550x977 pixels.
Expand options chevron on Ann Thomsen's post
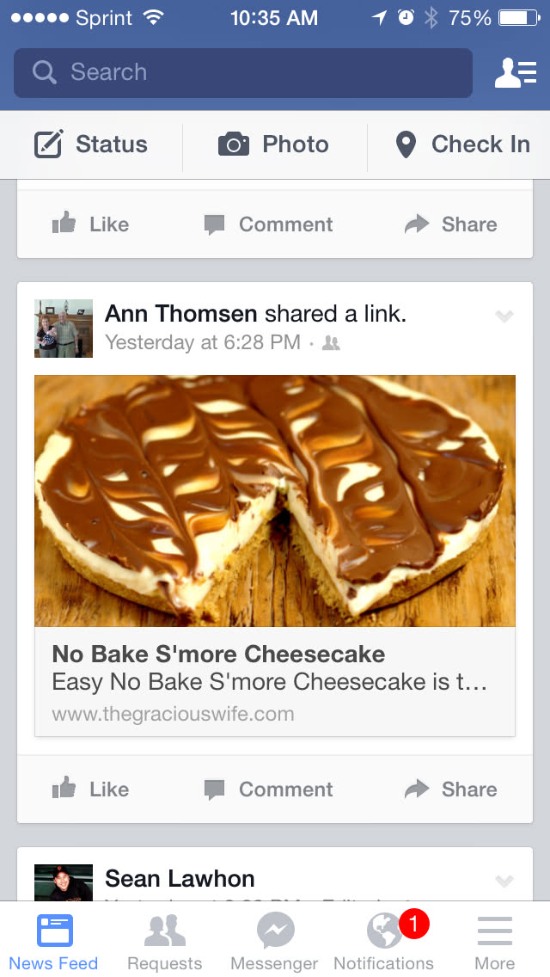point(504,316)
